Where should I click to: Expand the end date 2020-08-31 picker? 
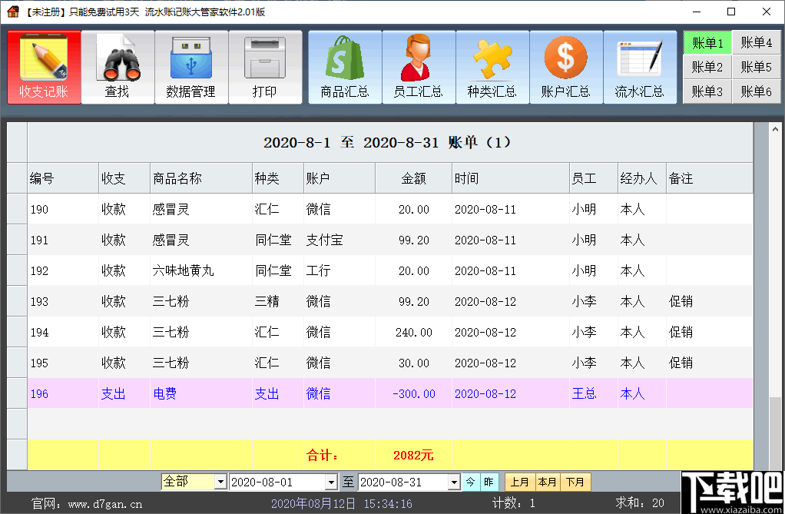pos(455,482)
